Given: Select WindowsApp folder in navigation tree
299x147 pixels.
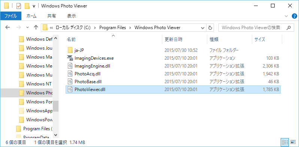Looking at the screenshot, I should point(36,111).
